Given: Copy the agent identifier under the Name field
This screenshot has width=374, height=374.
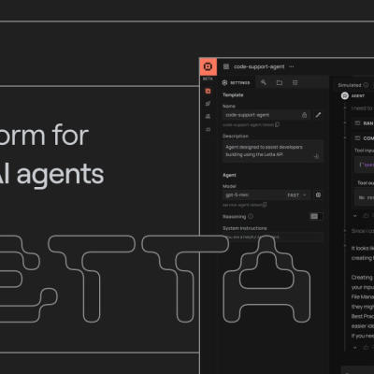Looking at the screenshot, I should (278, 124).
